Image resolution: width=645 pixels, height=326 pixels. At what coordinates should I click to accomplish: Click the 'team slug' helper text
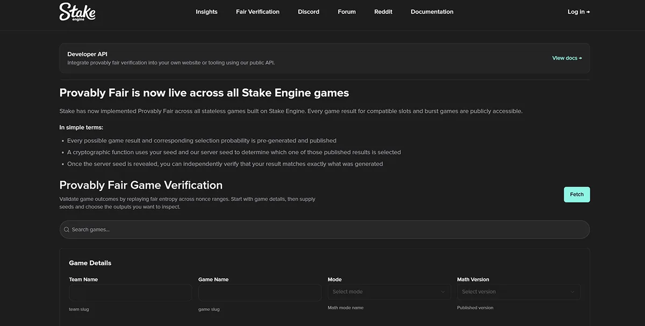point(78,309)
